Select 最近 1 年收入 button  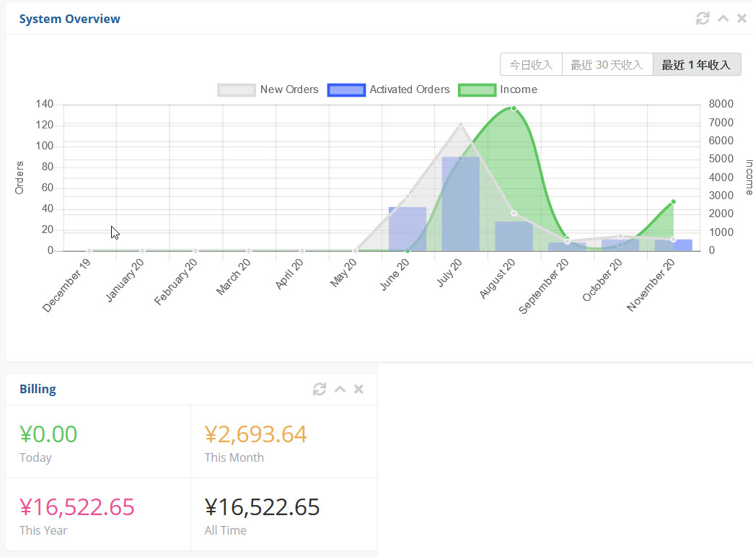pyautogui.click(x=696, y=65)
